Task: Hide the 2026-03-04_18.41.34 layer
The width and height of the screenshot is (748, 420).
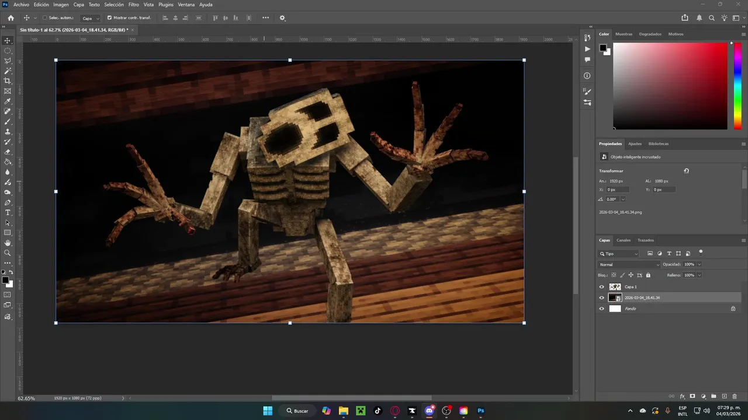Action: [602, 297]
